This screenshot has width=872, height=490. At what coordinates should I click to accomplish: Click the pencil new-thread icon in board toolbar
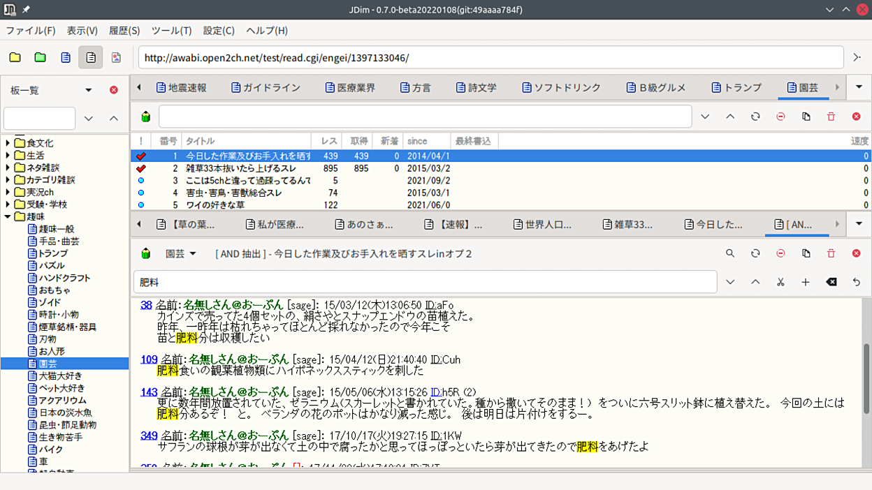[x=146, y=117]
